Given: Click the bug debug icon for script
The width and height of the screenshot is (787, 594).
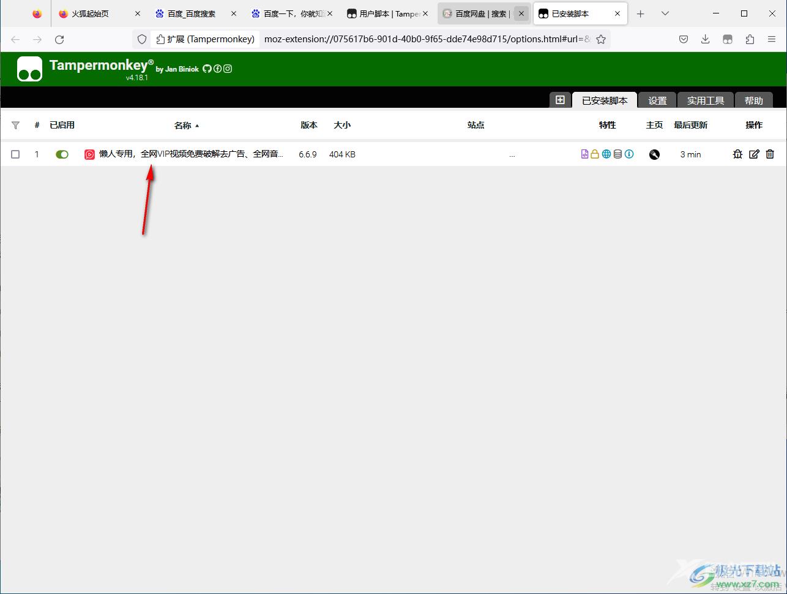Looking at the screenshot, I should [737, 154].
